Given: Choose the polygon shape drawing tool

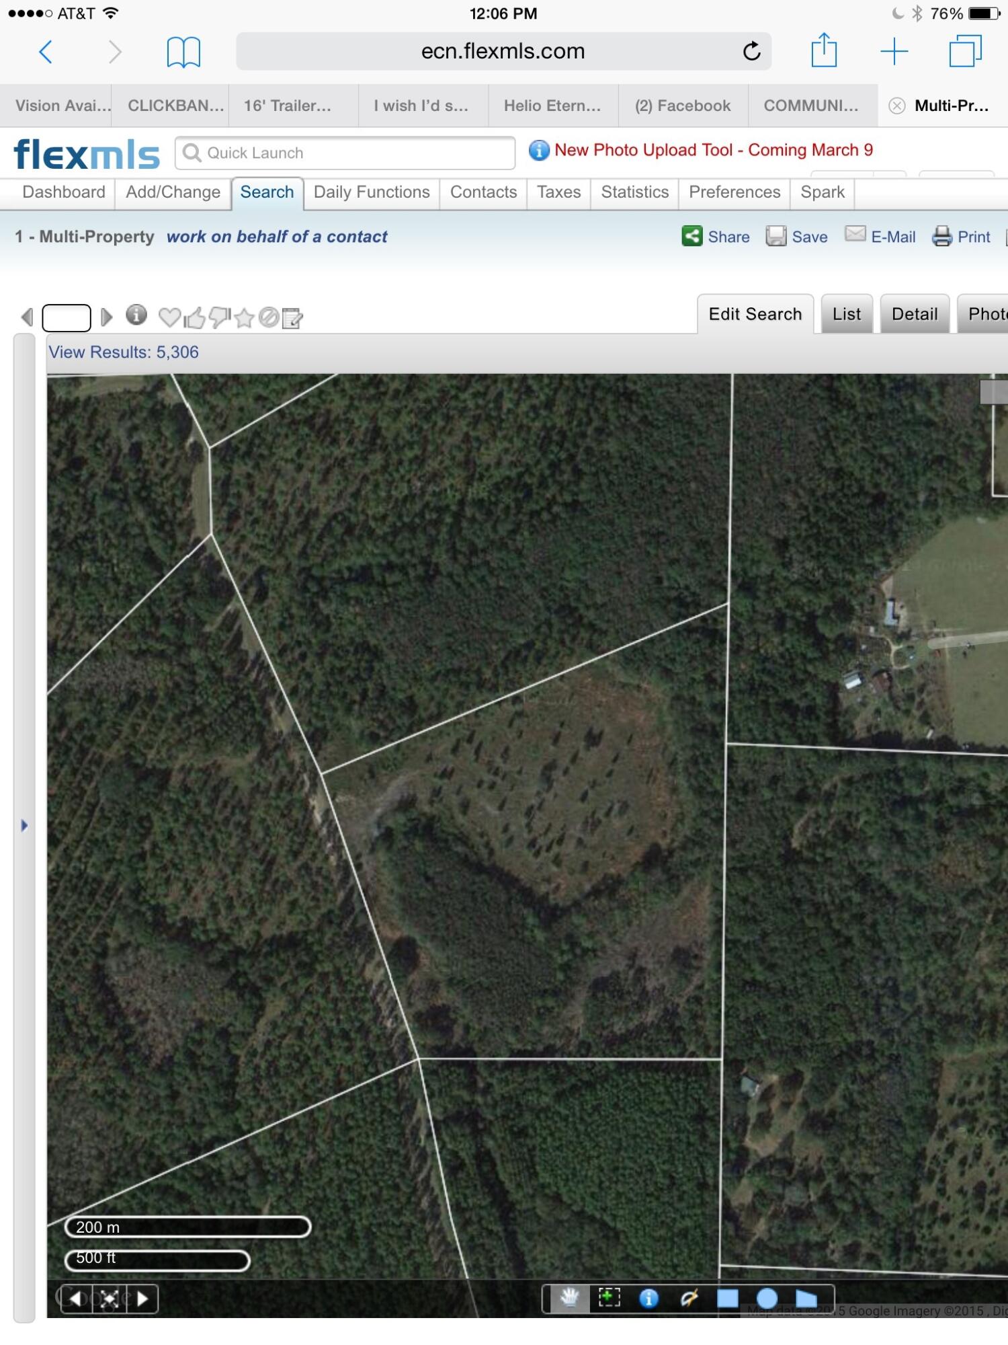Looking at the screenshot, I should point(806,1298).
